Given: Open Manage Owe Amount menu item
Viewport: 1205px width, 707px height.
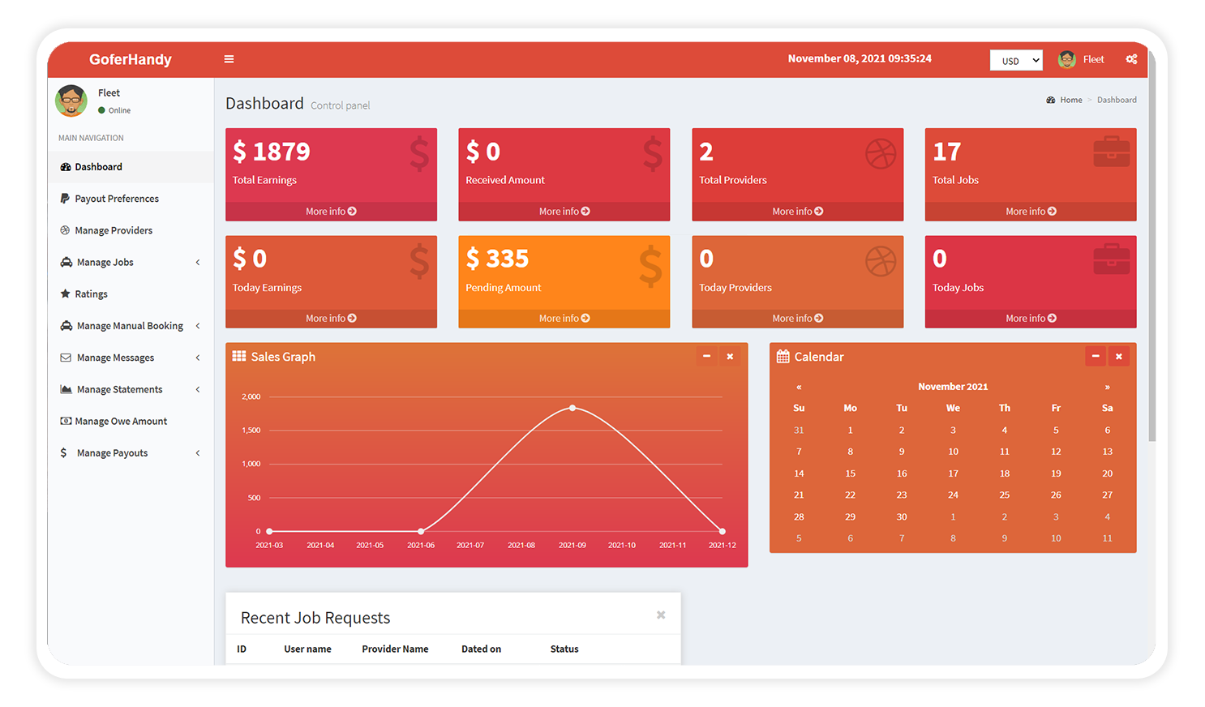Looking at the screenshot, I should [x=131, y=422].
